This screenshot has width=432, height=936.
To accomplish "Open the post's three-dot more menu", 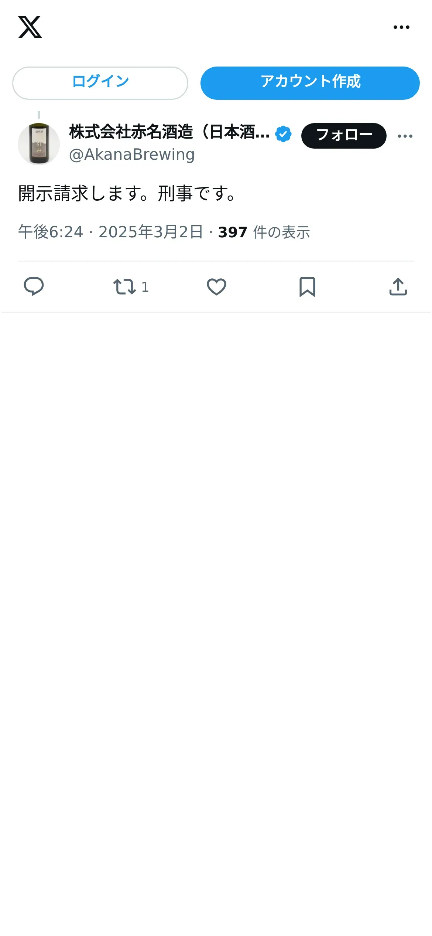I will [405, 136].
